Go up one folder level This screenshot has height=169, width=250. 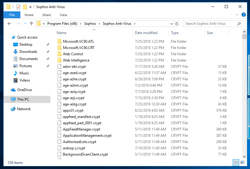coord(31,24)
